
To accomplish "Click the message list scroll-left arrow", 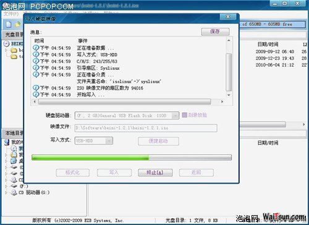I will pyautogui.click(x=35, y=102).
